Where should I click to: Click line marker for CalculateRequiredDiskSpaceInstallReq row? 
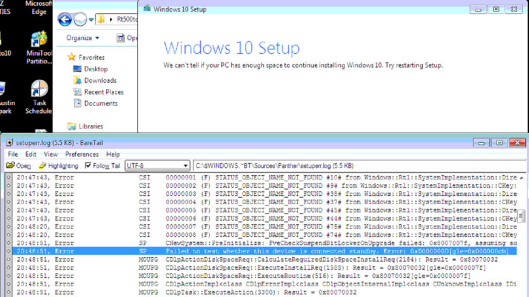tap(8, 260)
